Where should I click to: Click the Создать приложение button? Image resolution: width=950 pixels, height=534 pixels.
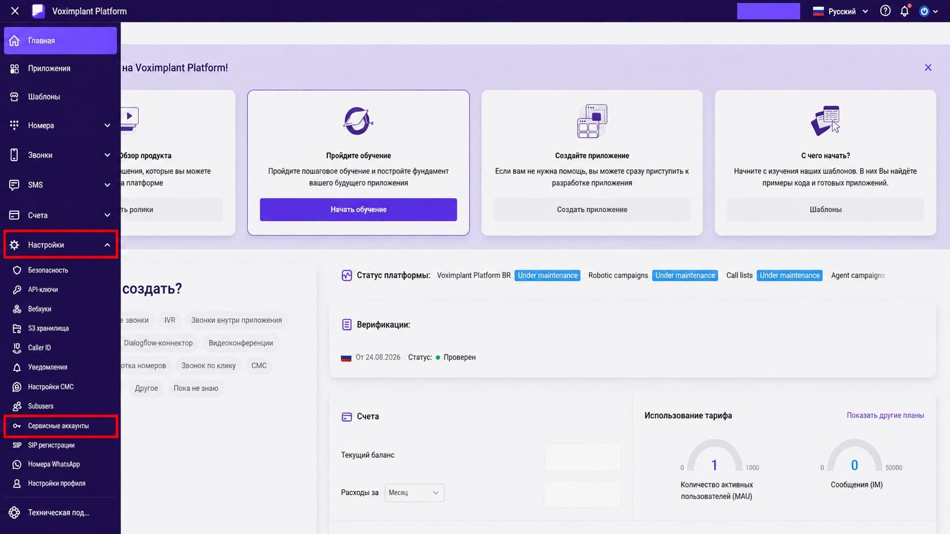tap(592, 209)
